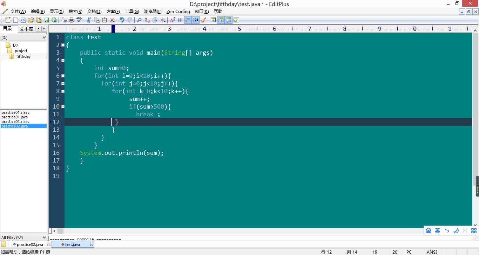Click the Go to Line icon
The width and height of the screenshot is (479, 255).
[162, 20]
